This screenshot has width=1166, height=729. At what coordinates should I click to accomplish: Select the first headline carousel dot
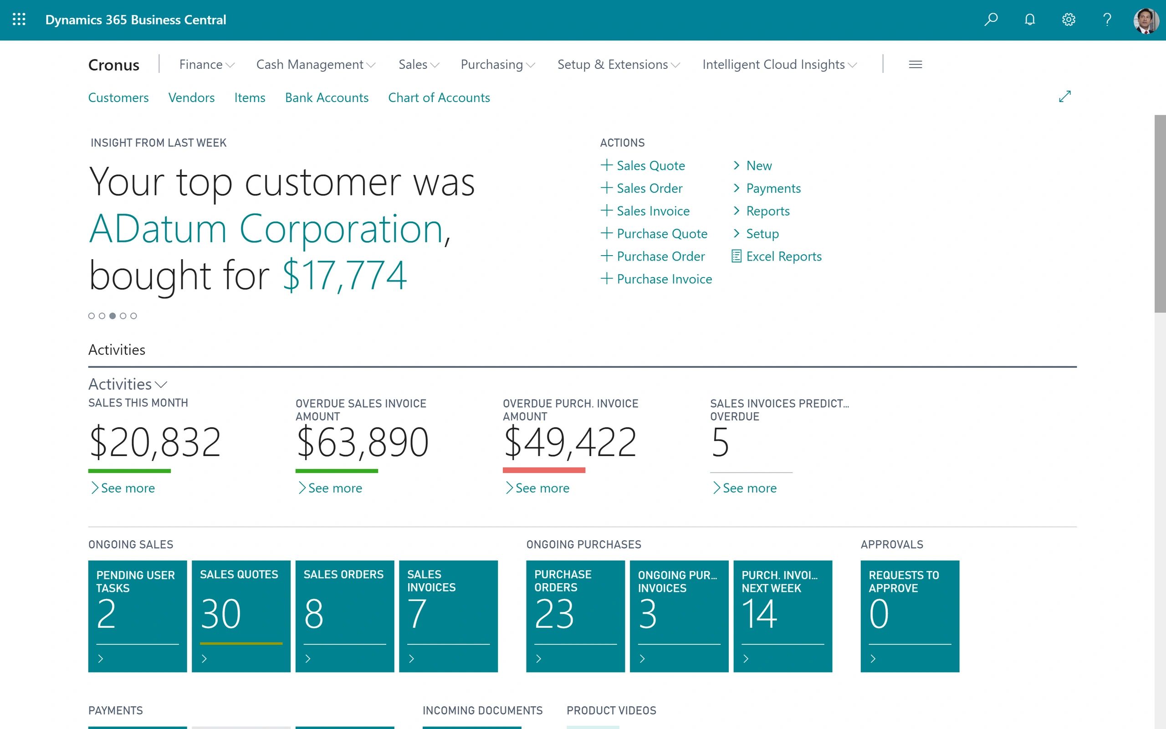click(x=92, y=316)
